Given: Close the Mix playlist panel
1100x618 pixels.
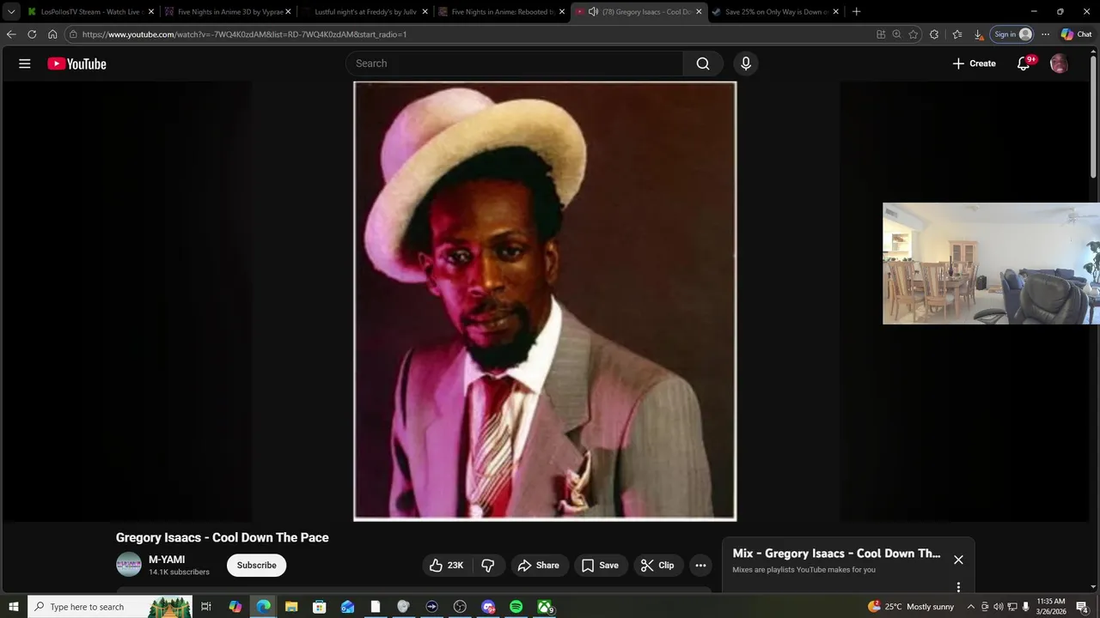Looking at the screenshot, I should (958, 560).
